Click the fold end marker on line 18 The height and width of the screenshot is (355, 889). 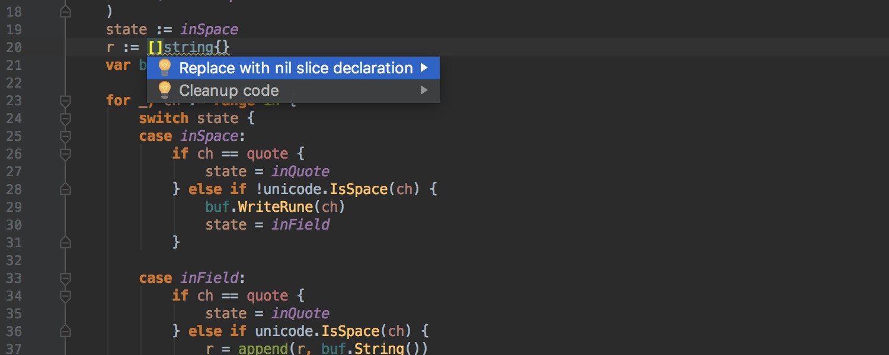click(x=65, y=12)
